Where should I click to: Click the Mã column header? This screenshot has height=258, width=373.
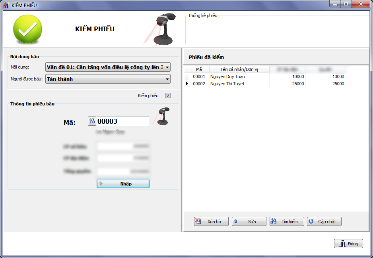pos(199,69)
